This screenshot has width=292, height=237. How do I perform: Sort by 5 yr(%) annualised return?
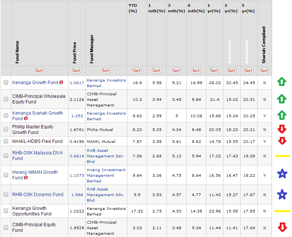pyautogui.click(x=249, y=71)
